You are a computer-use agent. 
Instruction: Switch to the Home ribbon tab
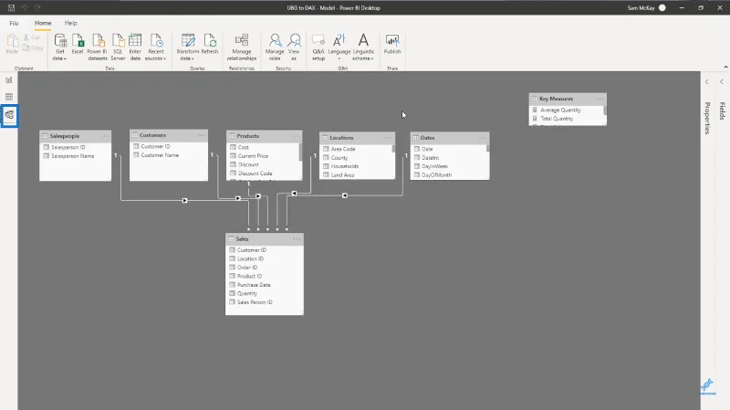pos(43,23)
